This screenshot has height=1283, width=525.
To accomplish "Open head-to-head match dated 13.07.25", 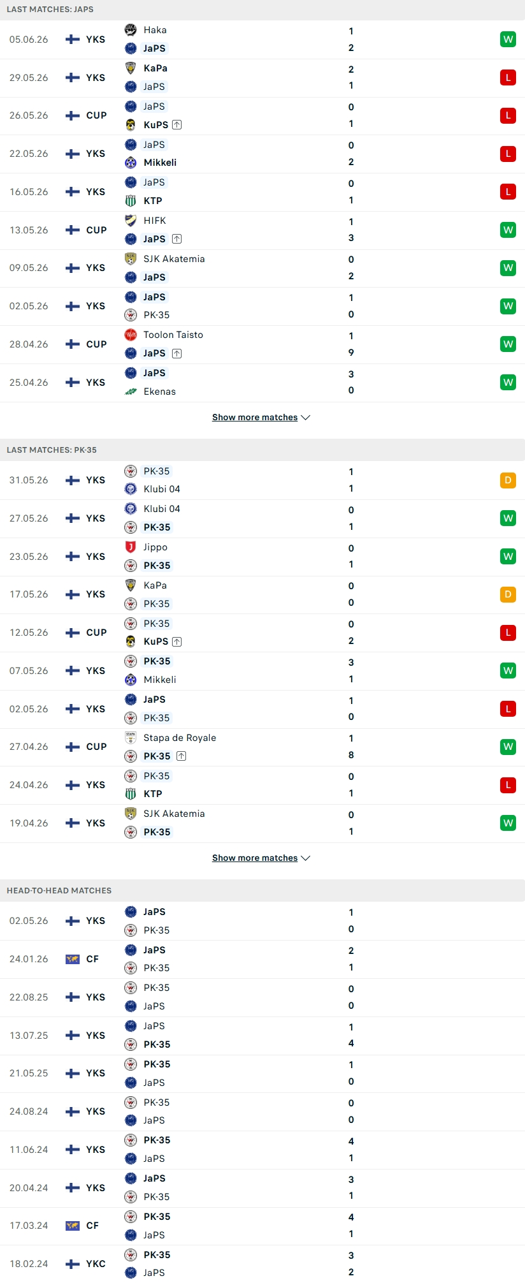I will click(262, 1036).
